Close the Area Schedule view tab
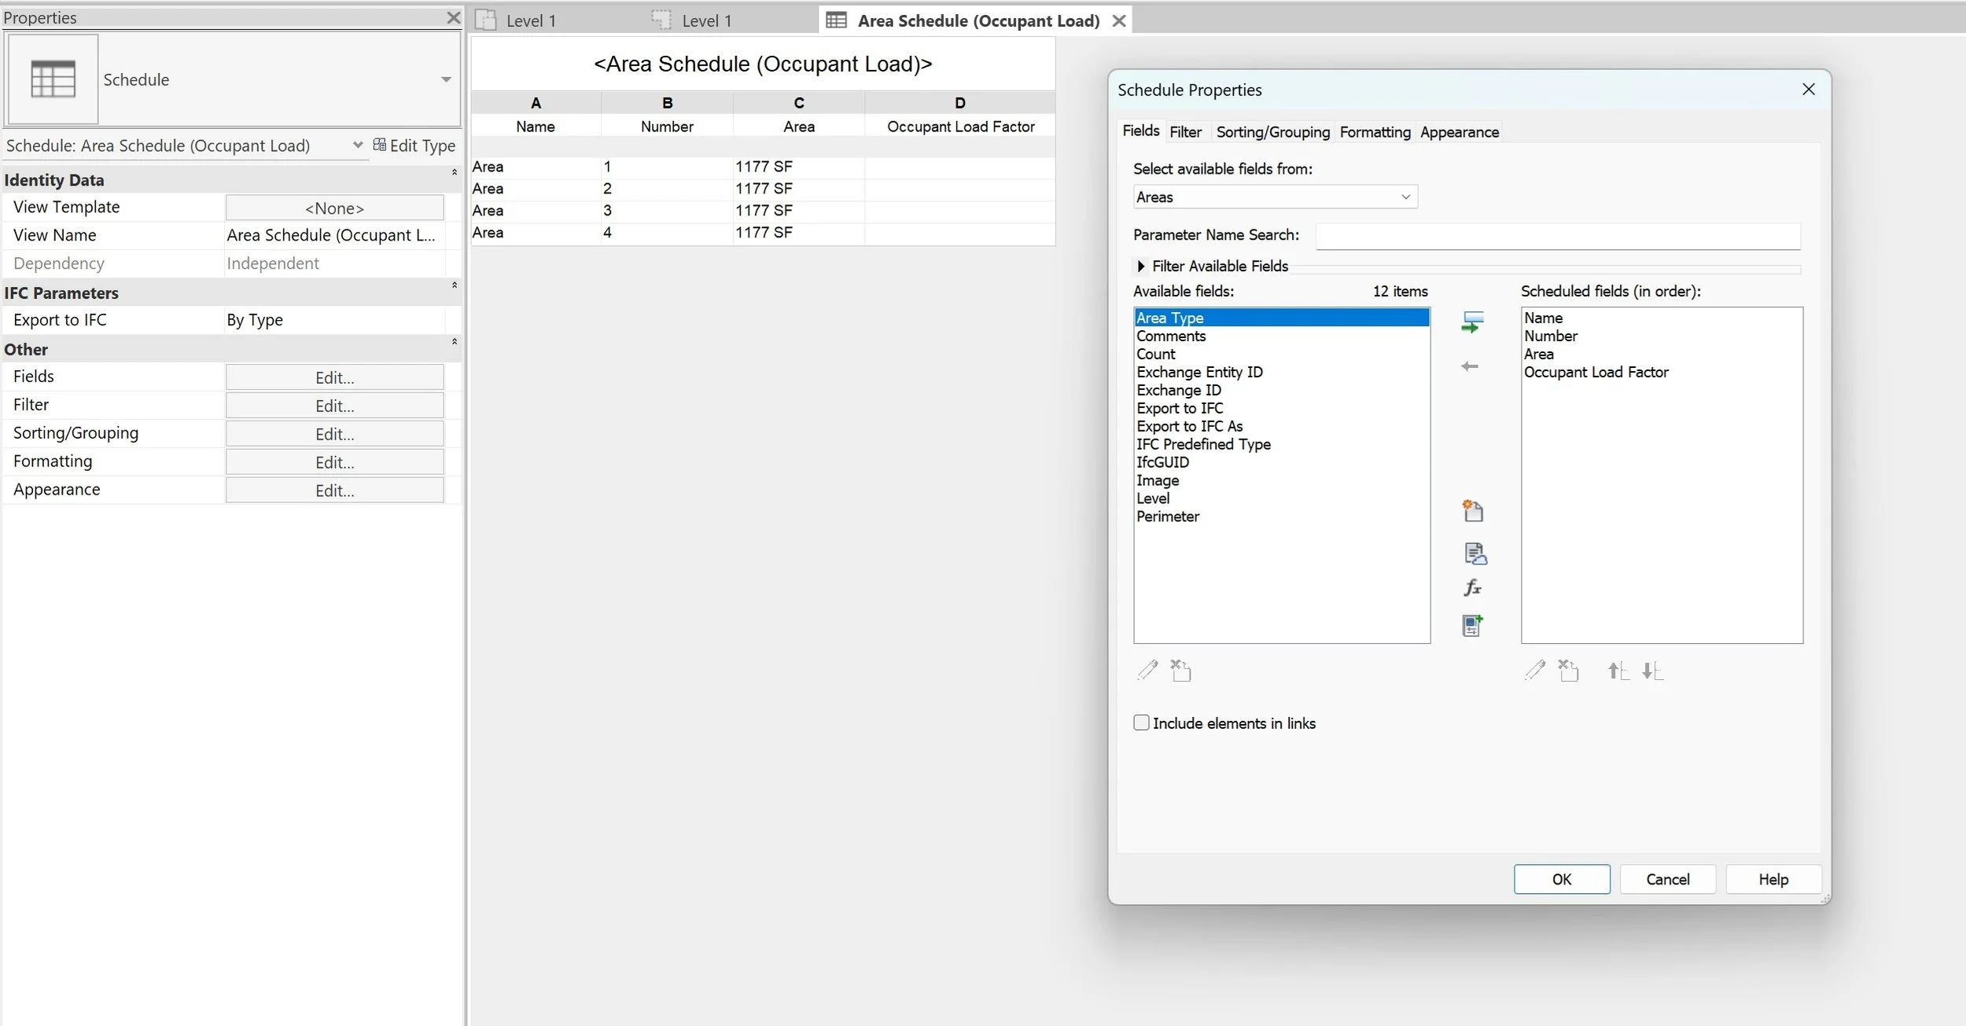This screenshot has width=1966, height=1026. tap(1119, 21)
